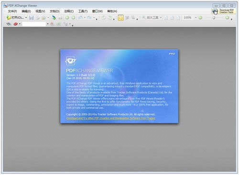Click green minus zoom out button

200,18
